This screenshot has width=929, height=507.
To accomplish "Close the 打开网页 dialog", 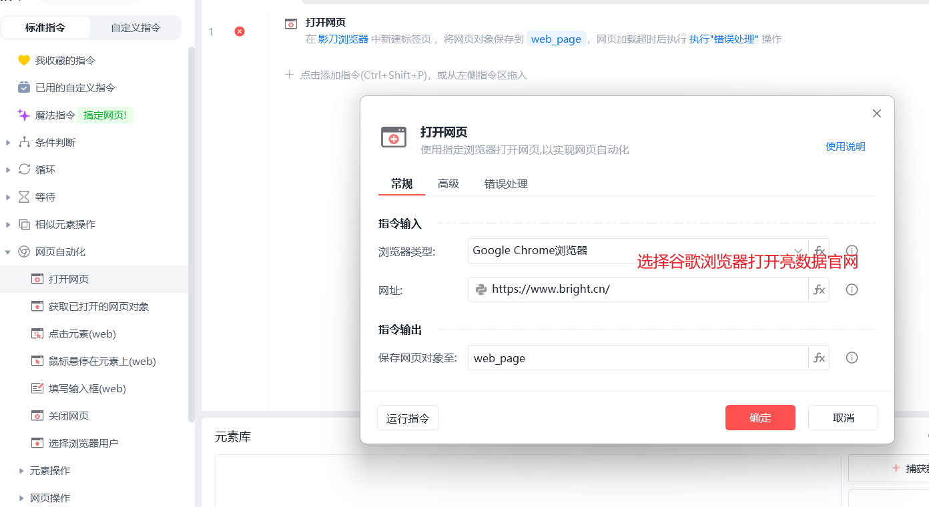I will [877, 113].
